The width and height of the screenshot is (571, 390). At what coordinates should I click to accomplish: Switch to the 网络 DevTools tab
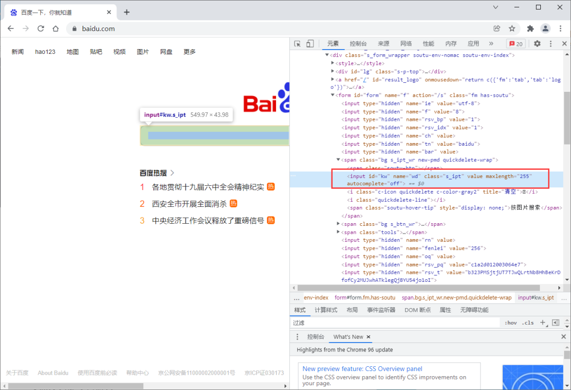406,44
